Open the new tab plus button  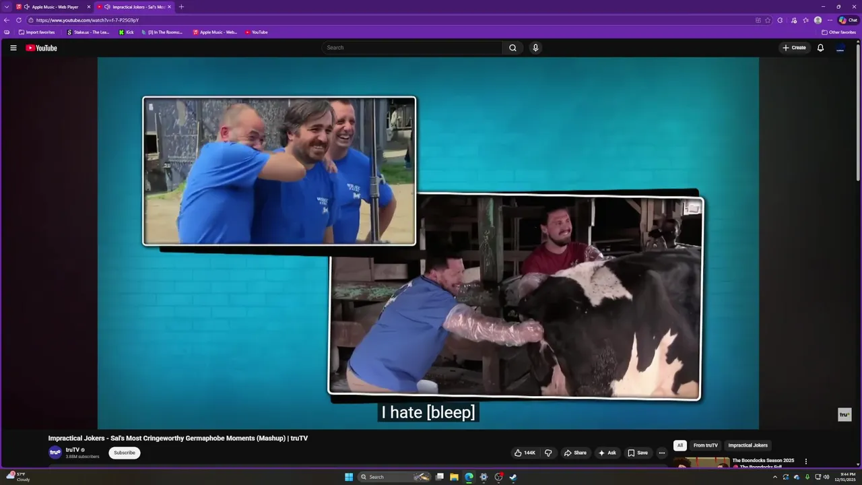pyautogui.click(x=181, y=7)
